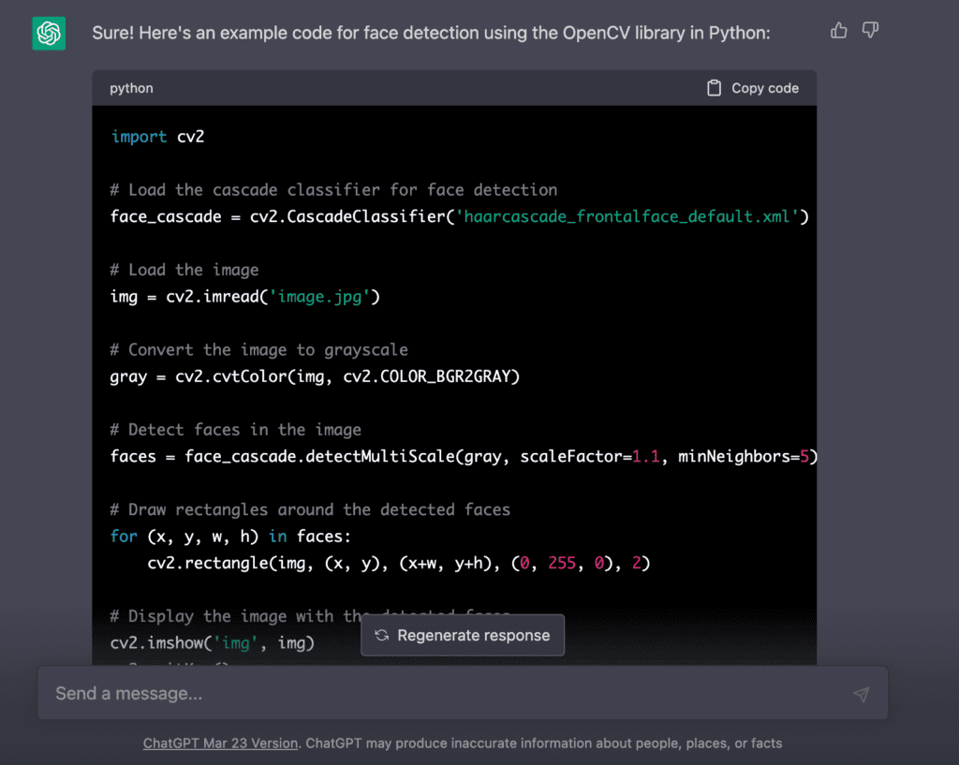Click the python language label in code header
This screenshot has height=765, width=959.
point(131,88)
